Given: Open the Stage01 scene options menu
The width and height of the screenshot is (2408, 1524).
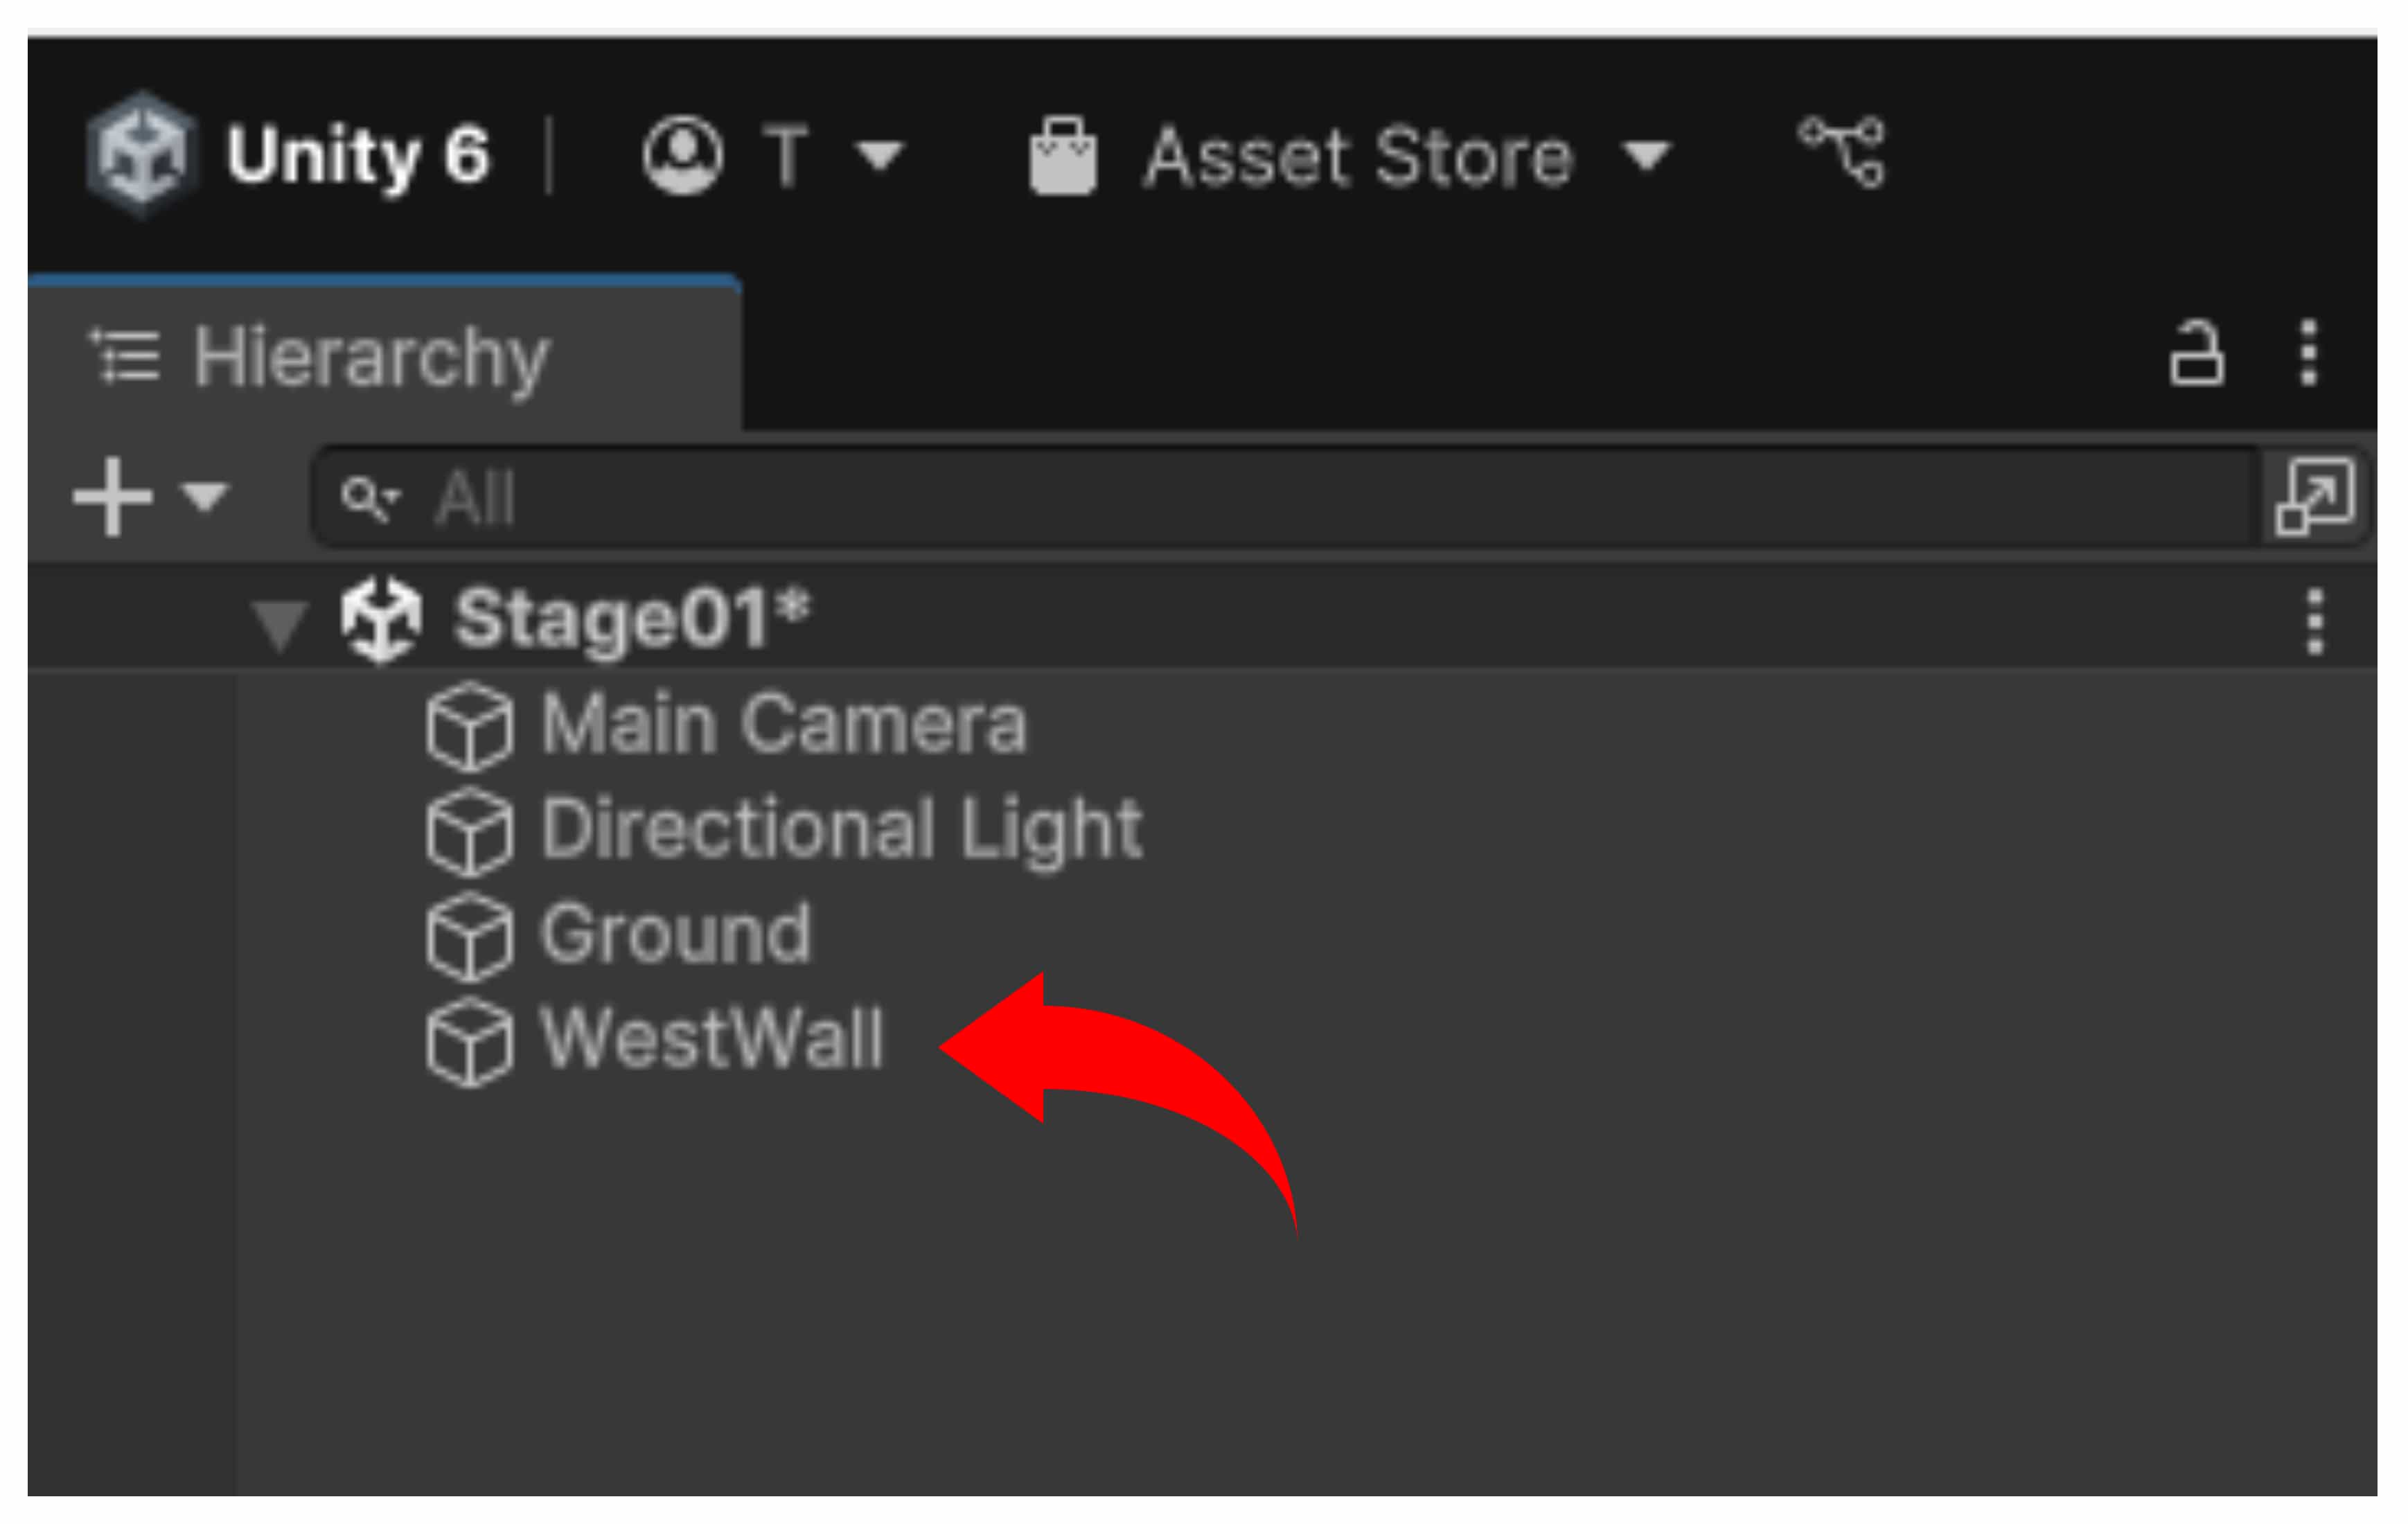Looking at the screenshot, I should click(2314, 621).
